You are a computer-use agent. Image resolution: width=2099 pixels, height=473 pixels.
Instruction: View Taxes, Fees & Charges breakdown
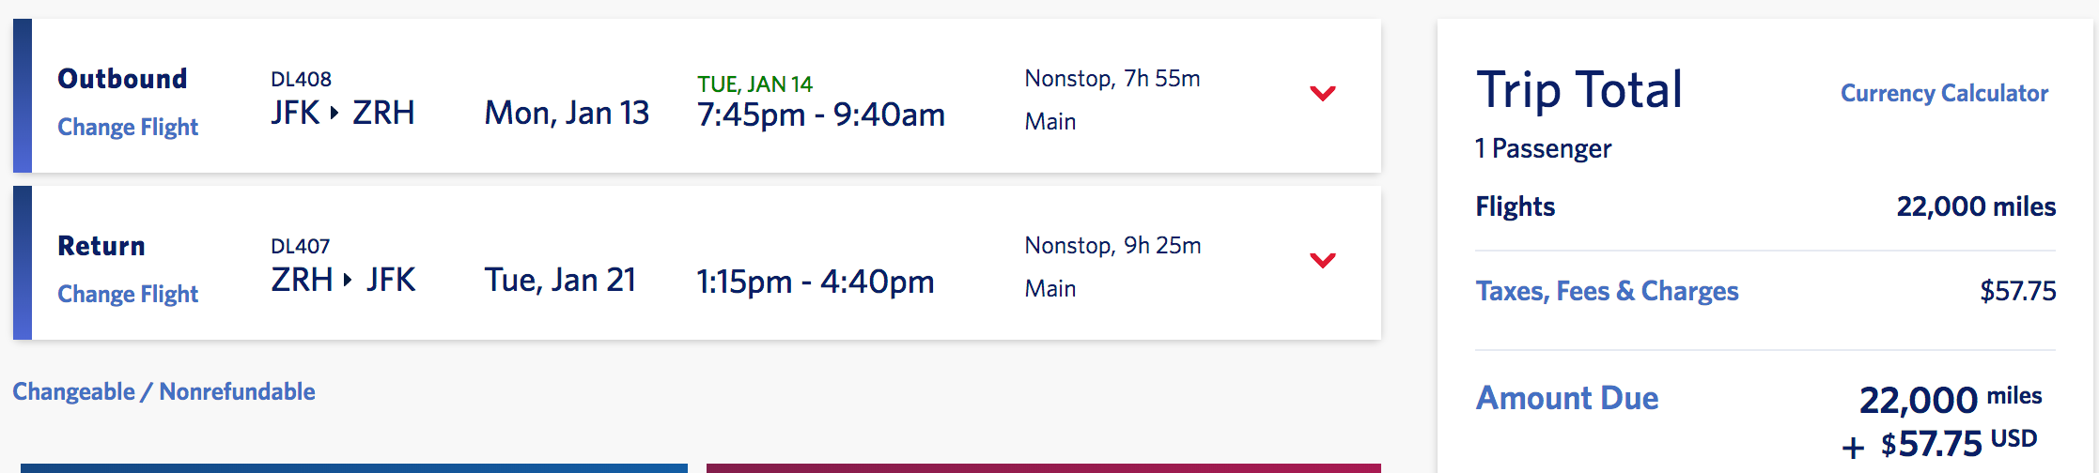1607,291
